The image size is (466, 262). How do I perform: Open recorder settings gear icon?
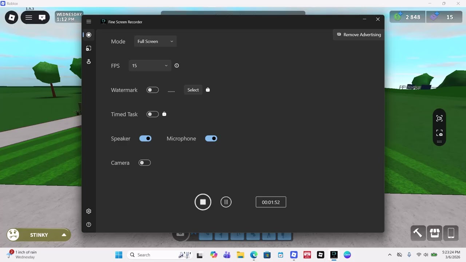pos(88,211)
